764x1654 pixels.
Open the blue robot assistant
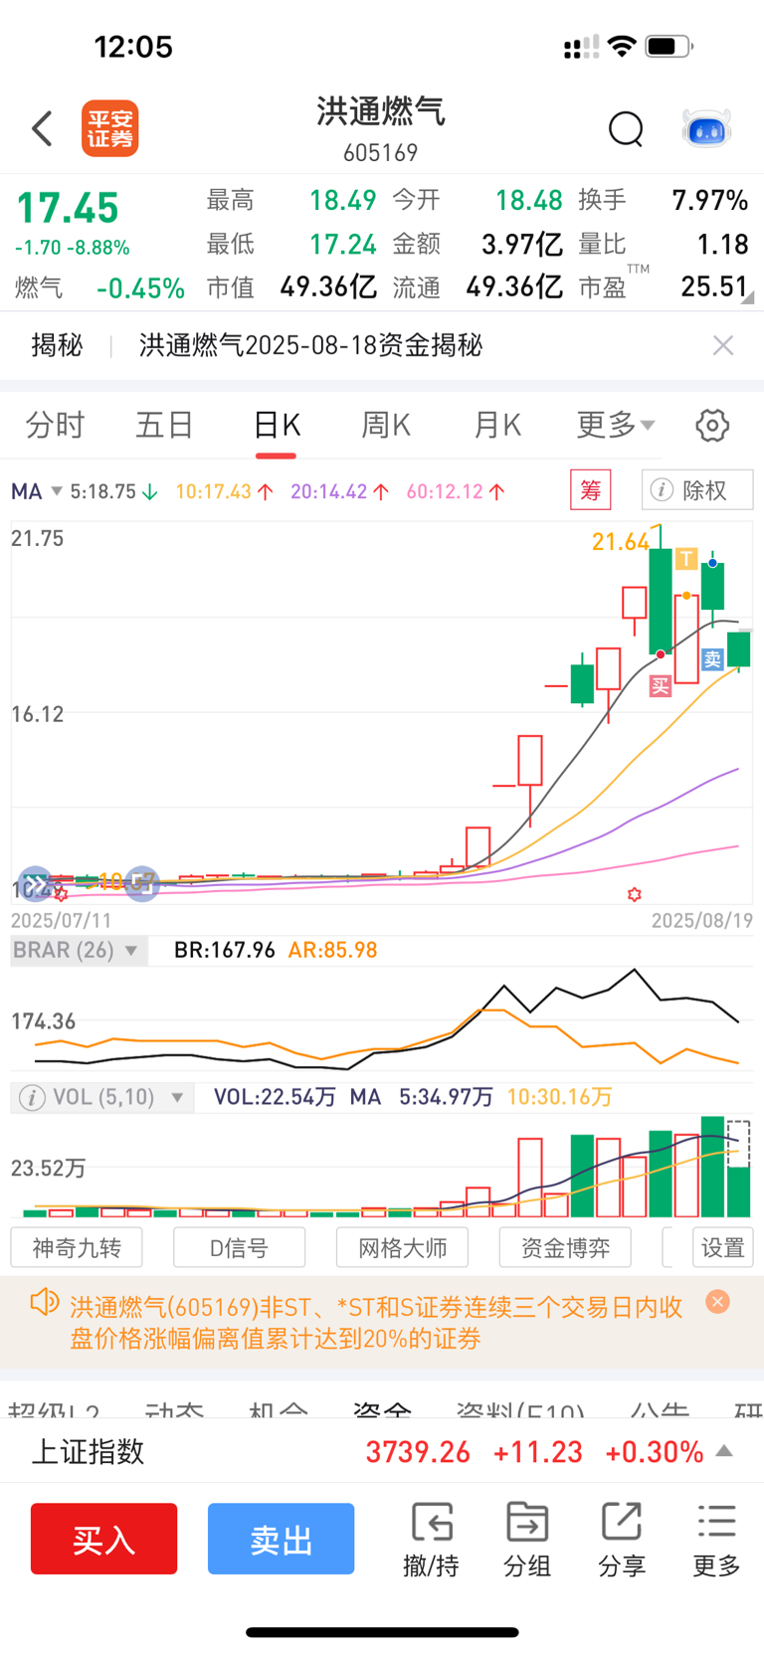(x=706, y=128)
